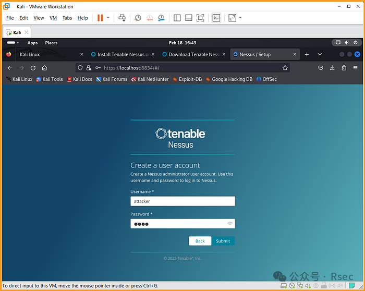Open a new Firefox tab

(x=307, y=54)
